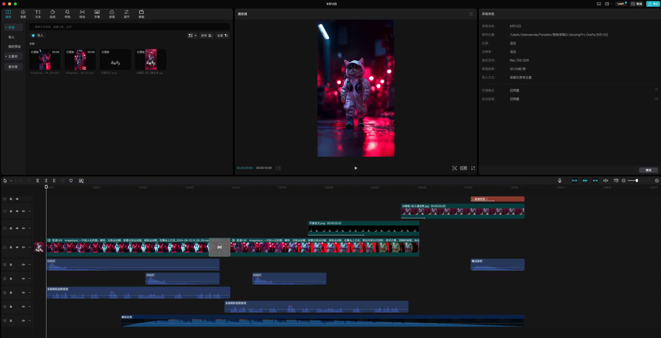Click the split clip tool in timeline toolbar
This screenshot has height=338, width=661.
tap(38, 181)
